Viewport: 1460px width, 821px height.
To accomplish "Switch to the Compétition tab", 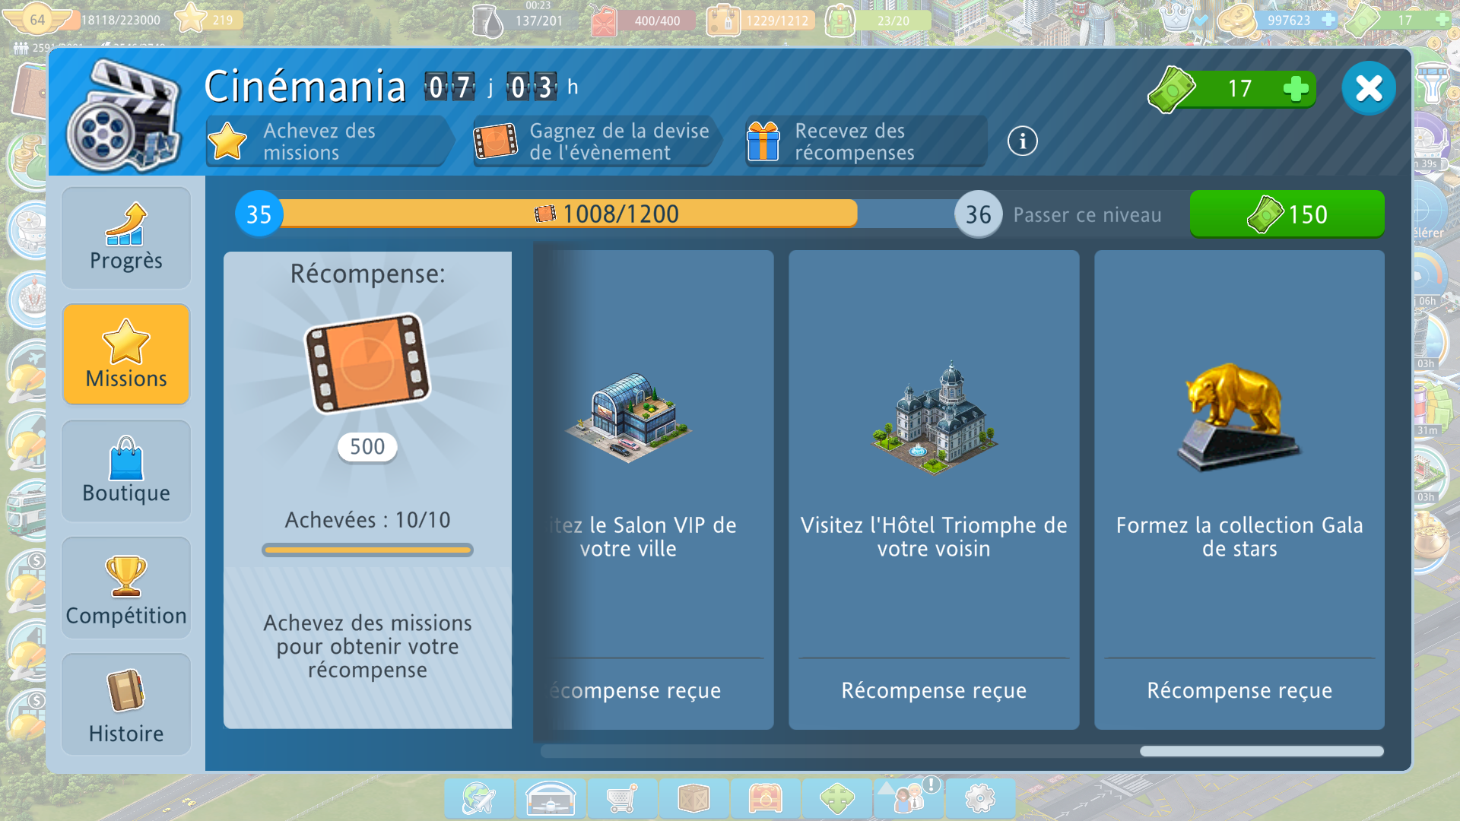I will (126, 588).
